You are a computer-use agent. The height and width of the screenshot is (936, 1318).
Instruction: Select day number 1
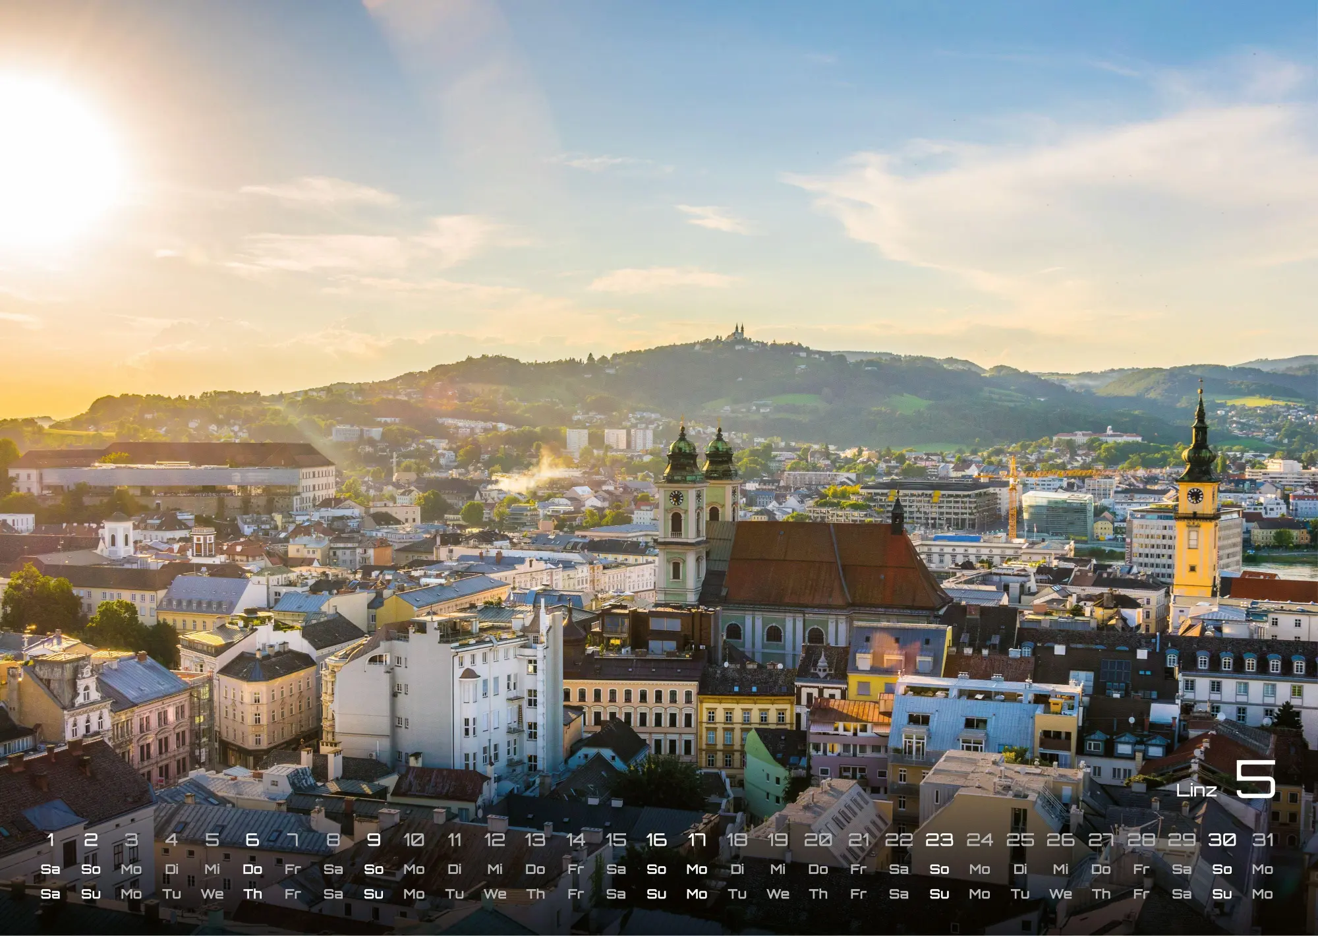pyautogui.click(x=51, y=840)
